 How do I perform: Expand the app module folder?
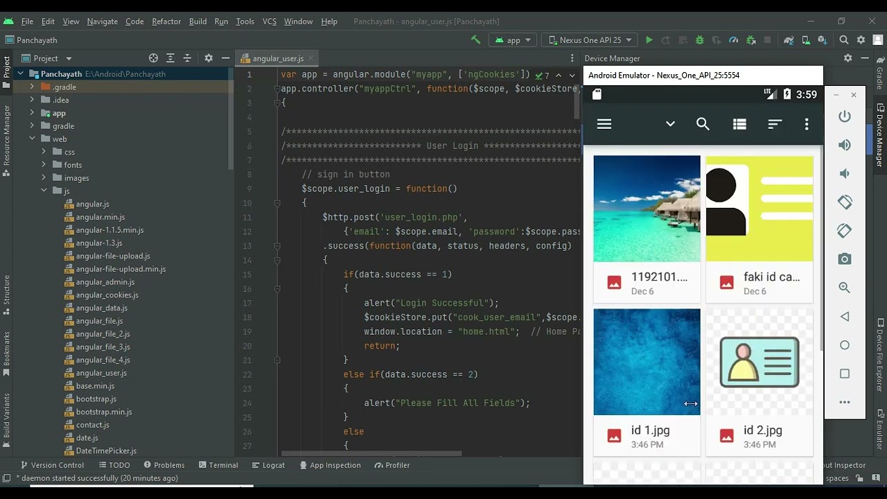32,113
